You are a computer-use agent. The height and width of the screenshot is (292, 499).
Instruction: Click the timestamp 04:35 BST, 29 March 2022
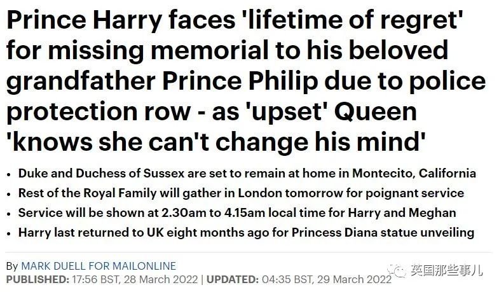(x=327, y=279)
